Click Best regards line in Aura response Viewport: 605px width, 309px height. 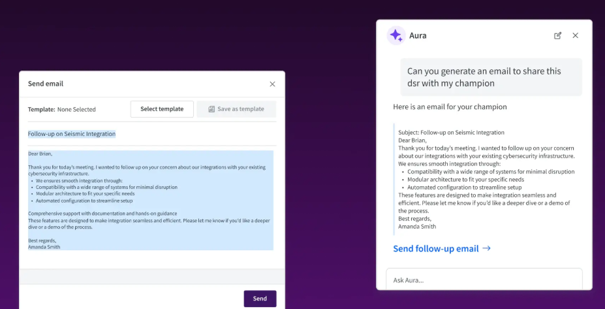(x=415, y=219)
